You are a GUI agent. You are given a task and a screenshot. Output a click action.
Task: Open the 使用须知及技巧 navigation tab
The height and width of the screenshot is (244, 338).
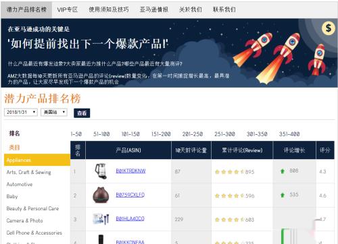(109, 9)
